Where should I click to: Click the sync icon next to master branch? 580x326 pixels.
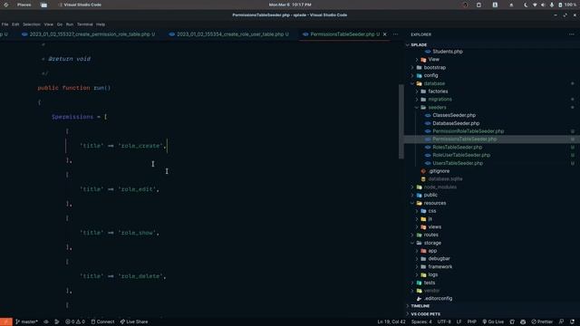tap(46, 321)
